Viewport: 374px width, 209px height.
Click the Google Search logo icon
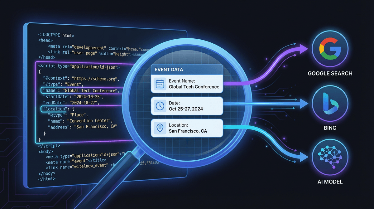tap(330, 49)
